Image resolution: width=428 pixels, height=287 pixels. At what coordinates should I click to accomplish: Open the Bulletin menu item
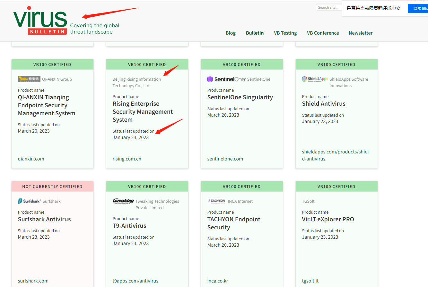pos(255,33)
